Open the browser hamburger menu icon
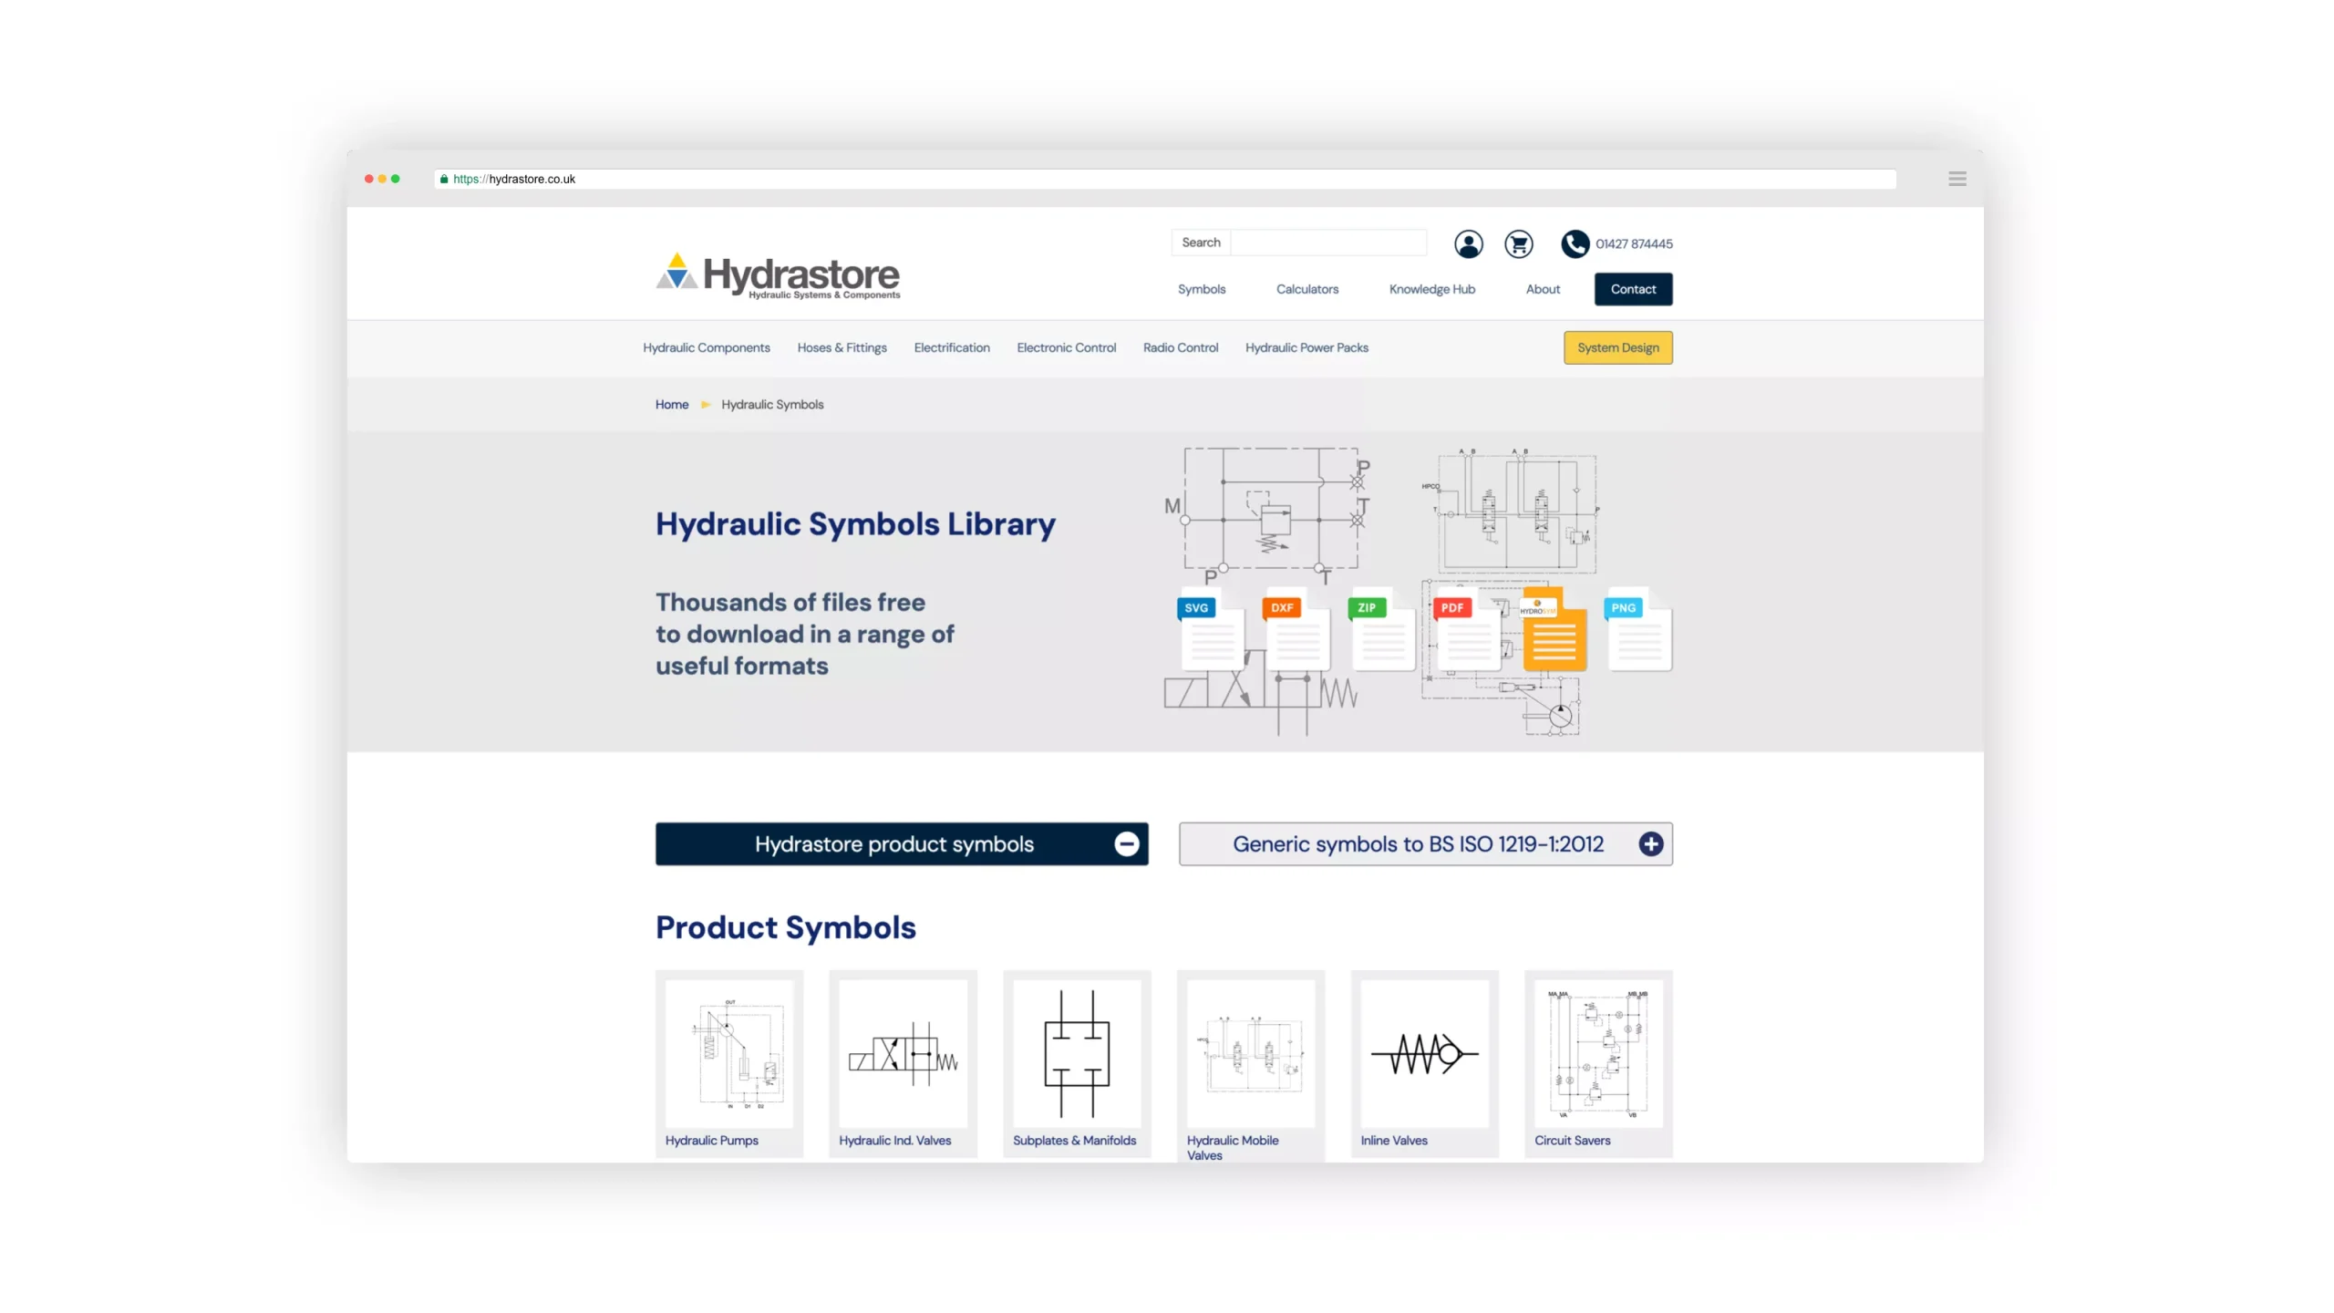This screenshot has height=1313, width=2334. click(1957, 179)
